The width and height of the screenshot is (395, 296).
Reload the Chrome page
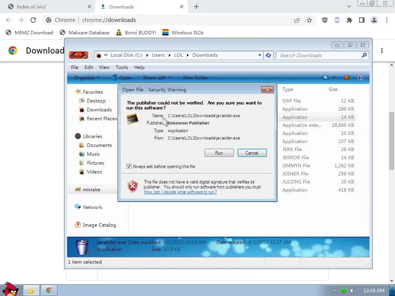(33, 20)
